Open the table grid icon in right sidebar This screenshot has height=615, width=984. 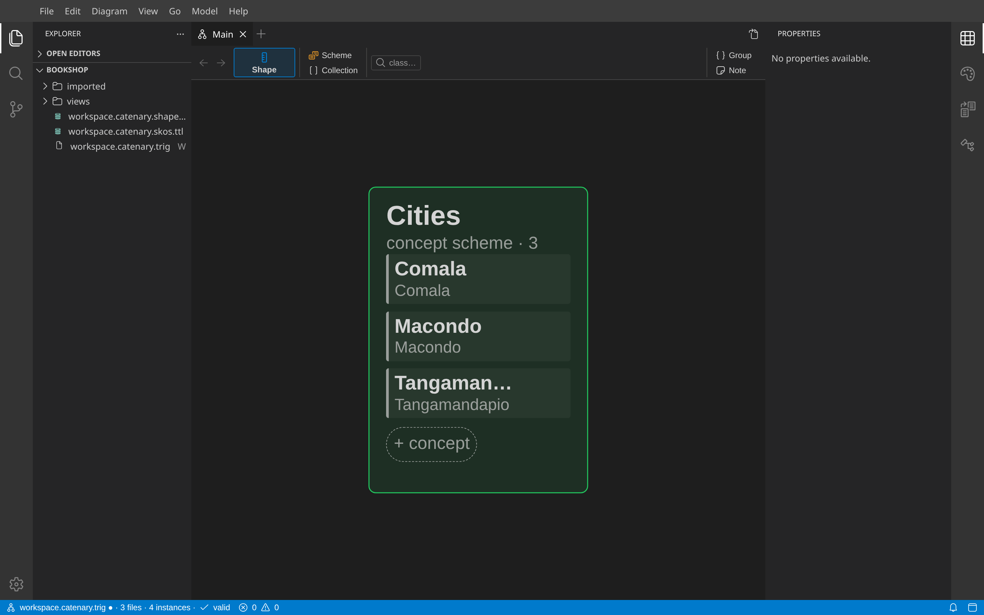coord(967,38)
